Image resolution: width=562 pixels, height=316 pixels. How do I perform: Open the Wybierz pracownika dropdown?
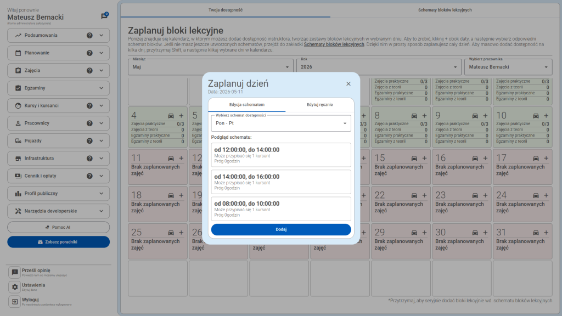pyautogui.click(x=508, y=67)
